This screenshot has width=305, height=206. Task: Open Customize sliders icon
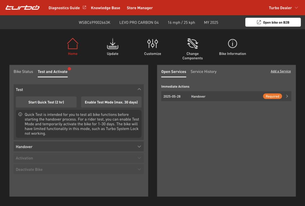click(152, 43)
